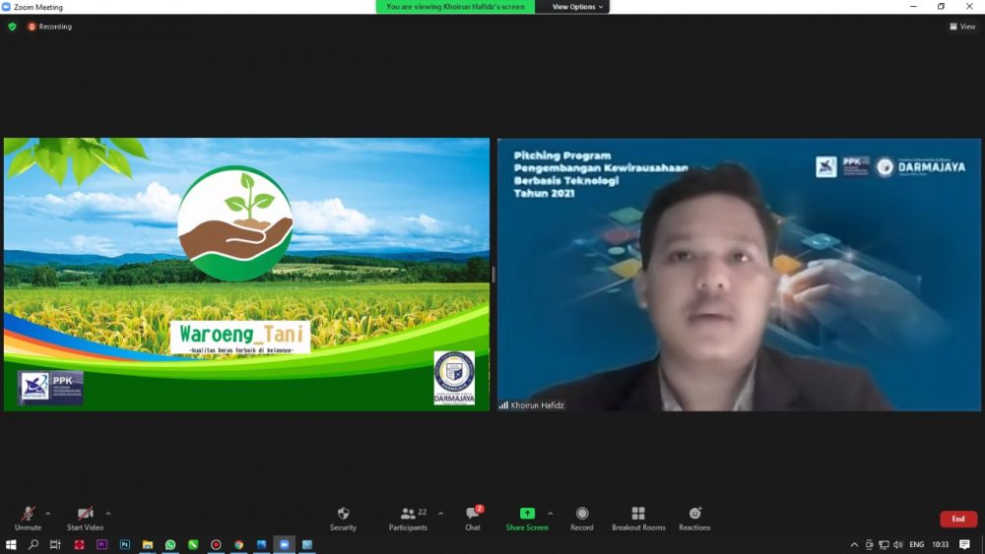Click the green Share Screen button
Image resolution: width=985 pixels, height=554 pixels.
[527, 519]
